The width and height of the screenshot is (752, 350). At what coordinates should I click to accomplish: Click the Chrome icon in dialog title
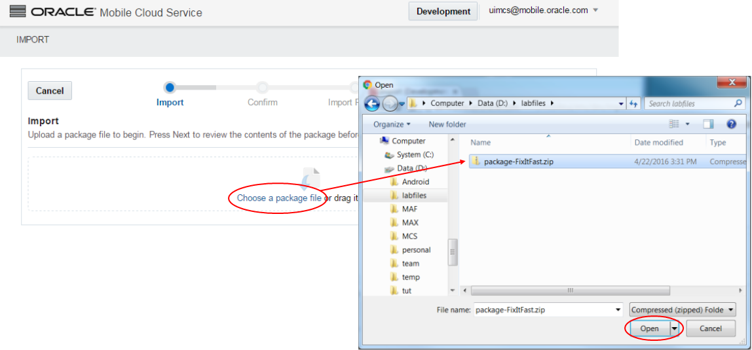368,84
